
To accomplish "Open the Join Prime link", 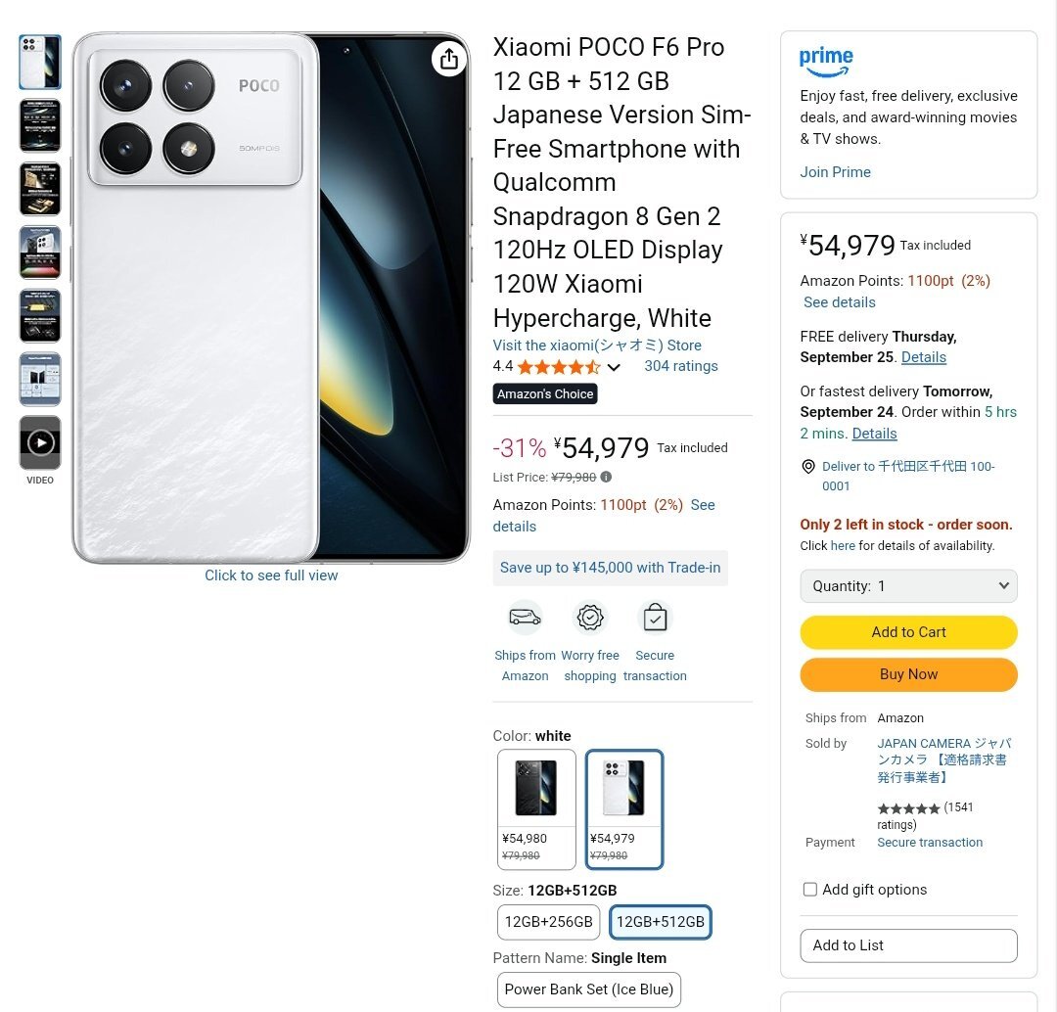I will [x=835, y=172].
